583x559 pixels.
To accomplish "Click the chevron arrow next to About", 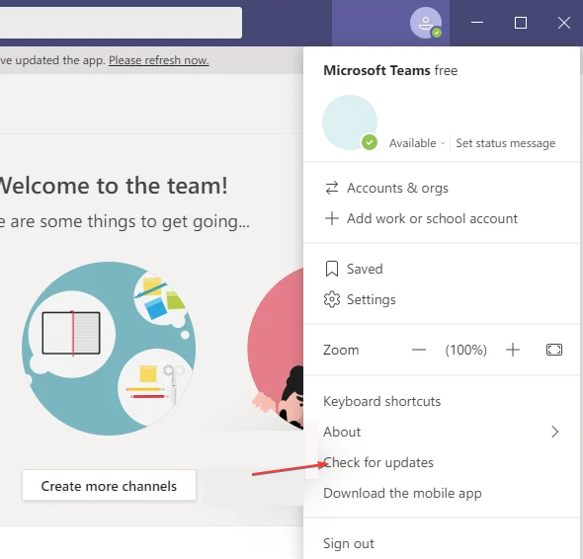I will 555,432.
